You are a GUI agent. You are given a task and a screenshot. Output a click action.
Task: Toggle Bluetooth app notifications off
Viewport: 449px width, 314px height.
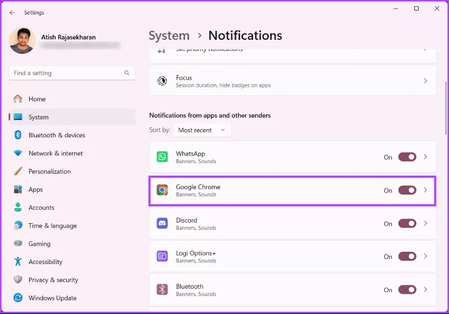(x=407, y=290)
